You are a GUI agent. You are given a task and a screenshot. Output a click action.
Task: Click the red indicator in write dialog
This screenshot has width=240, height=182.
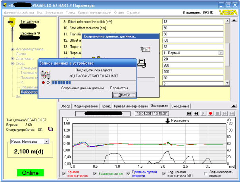[x=43, y=82]
